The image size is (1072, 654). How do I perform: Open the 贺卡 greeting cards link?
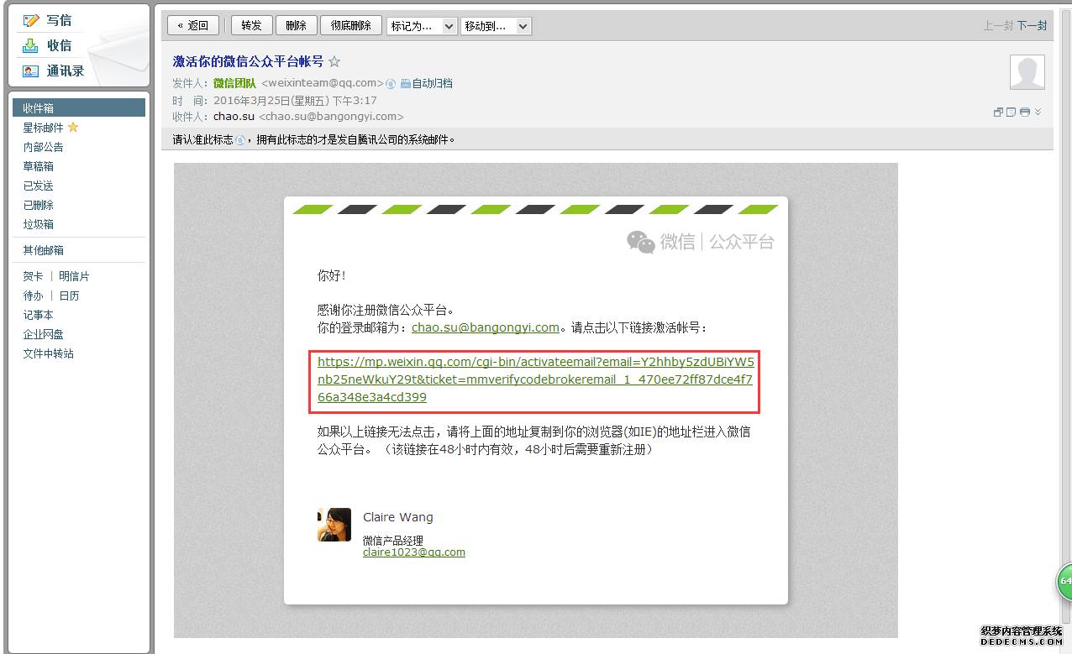tap(33, 276)
